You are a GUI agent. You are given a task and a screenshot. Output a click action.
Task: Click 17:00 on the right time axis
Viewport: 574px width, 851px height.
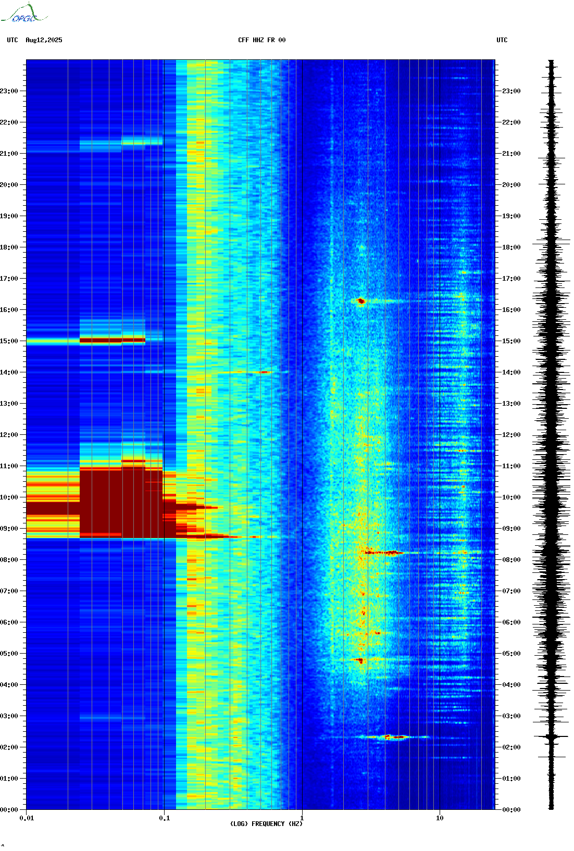511,279
